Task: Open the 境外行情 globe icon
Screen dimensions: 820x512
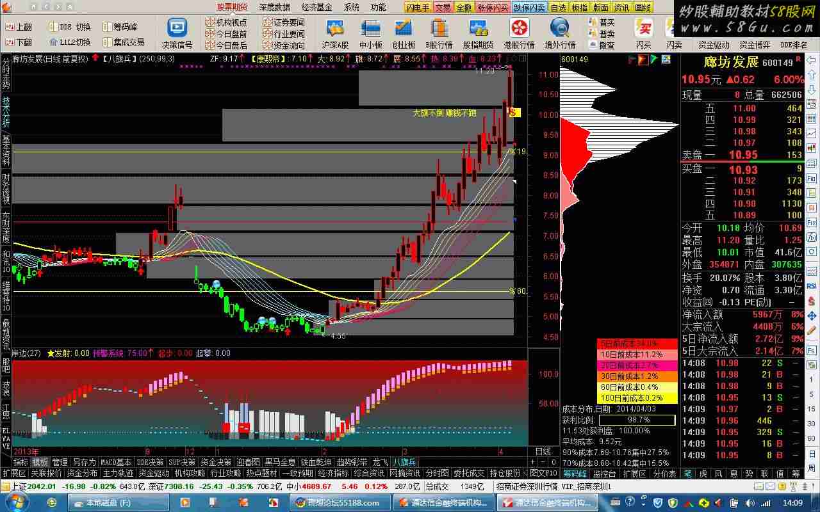Action: pyautogui.click(x=560, y=33)
